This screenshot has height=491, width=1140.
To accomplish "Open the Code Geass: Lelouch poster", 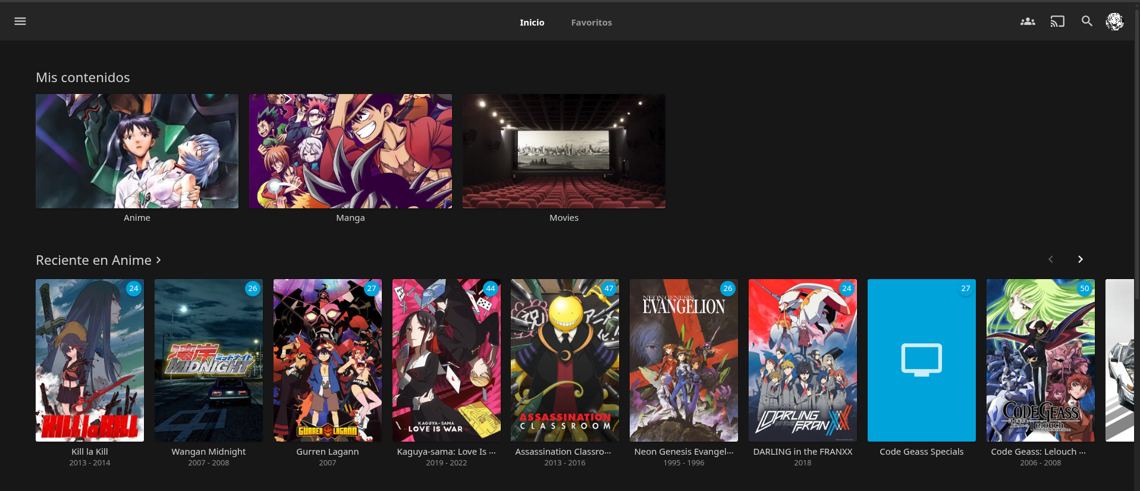I will click(x=1041, y=361).
